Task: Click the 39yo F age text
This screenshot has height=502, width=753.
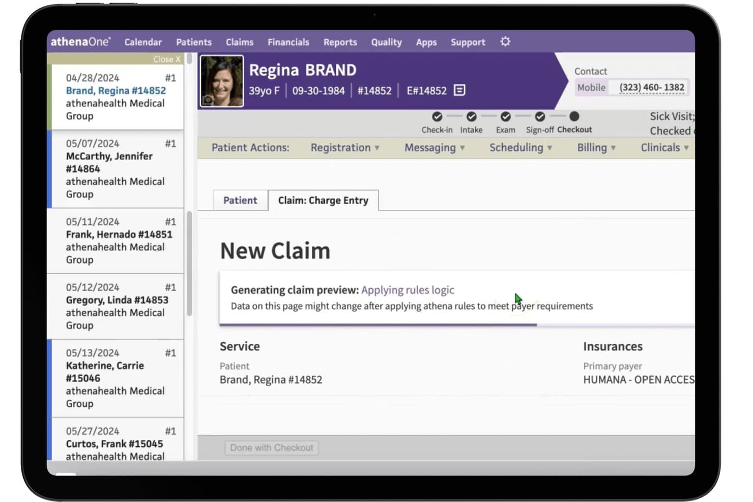Action: pyautogui.click(x=264, y=91)
